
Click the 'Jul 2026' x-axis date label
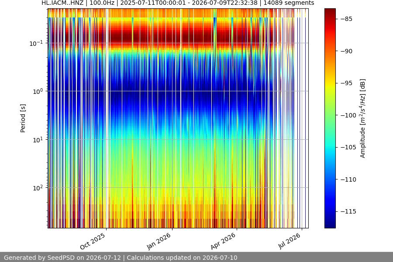pos(289,241)
